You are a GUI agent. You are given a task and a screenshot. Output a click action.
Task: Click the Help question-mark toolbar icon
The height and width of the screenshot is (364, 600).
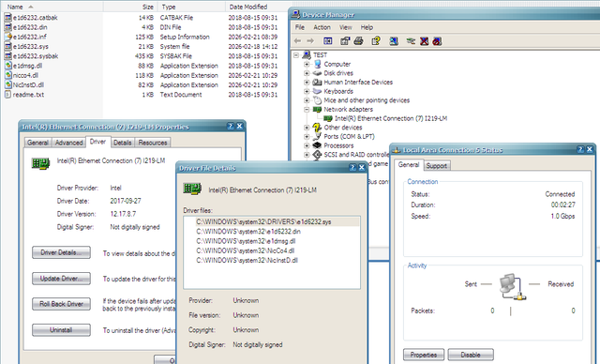point(376,40)
